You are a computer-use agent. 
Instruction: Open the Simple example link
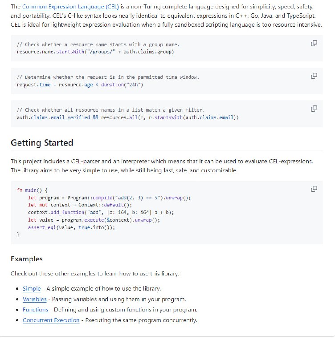click(32, 289)
